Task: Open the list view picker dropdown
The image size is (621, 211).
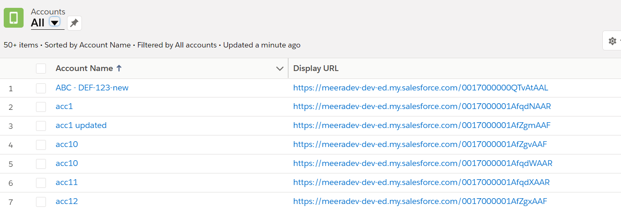Action: coord(55,22)
